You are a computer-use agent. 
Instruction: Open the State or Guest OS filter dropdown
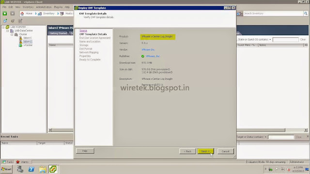click(x=270, y=40)
